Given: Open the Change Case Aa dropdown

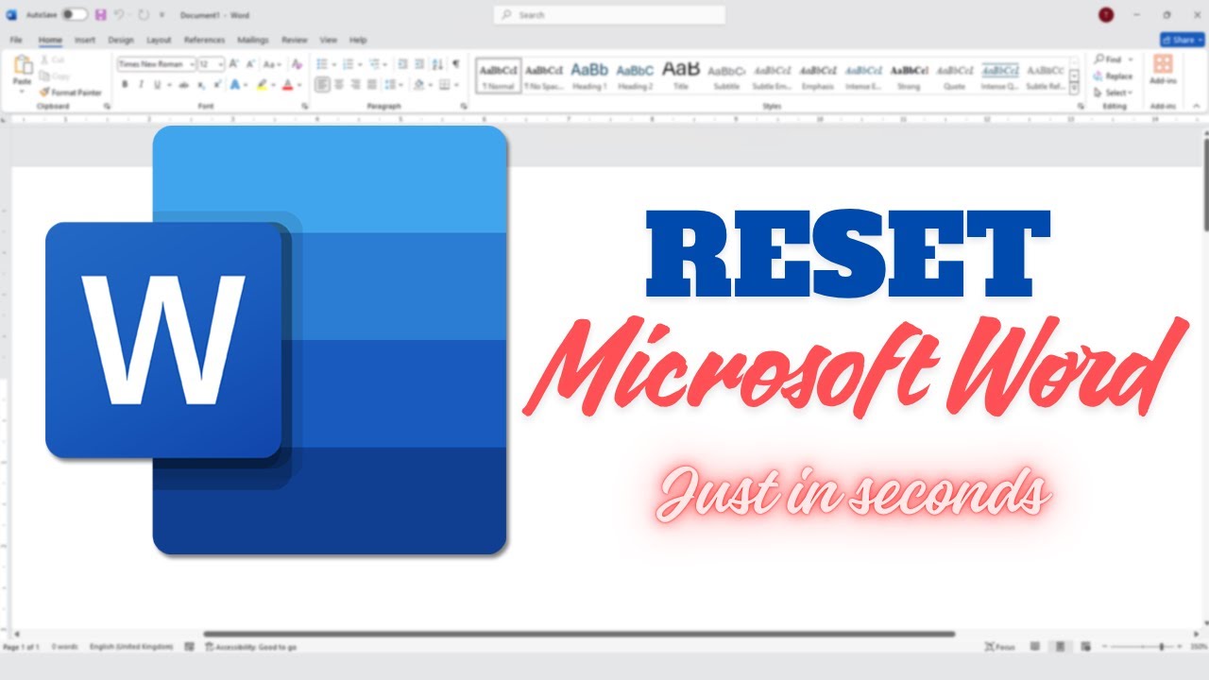Looking at the screenshot, I should click(x=273, y=64).
